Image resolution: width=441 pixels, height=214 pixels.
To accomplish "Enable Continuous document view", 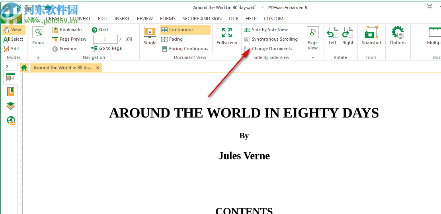I will click(x=185, y=29).
